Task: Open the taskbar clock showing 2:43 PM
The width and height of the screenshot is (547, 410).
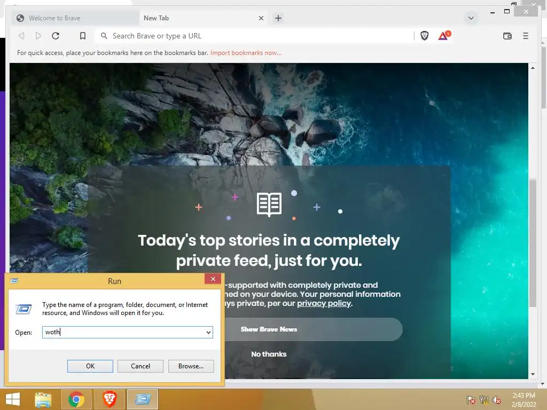Action: coord(523,400)
